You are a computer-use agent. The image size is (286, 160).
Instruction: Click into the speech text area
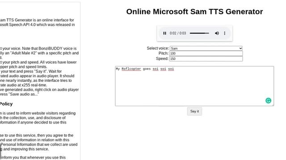194,86
